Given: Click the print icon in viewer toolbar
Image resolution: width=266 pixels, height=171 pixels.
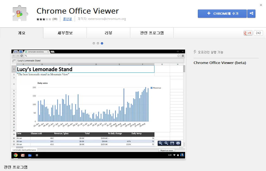Looking at the screenshot, I should [178, 143].
